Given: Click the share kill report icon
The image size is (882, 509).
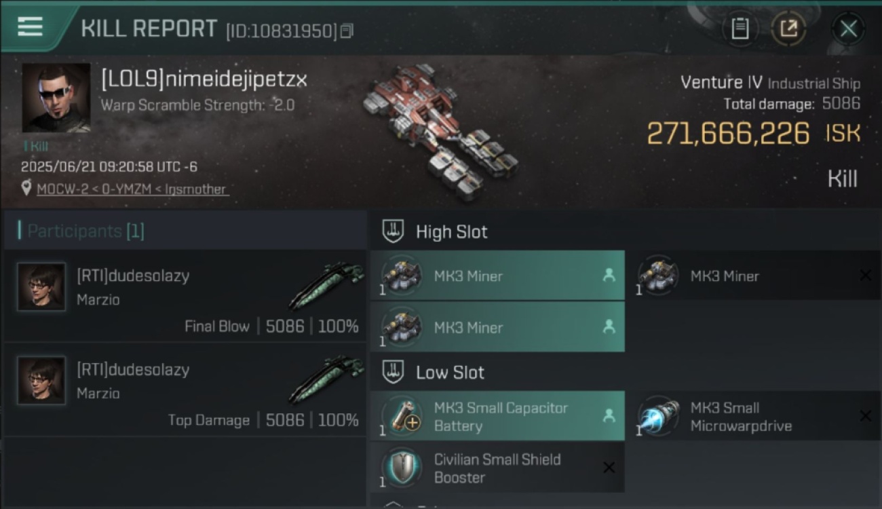Looking at the screenshot, I should [x=788, y=29].
